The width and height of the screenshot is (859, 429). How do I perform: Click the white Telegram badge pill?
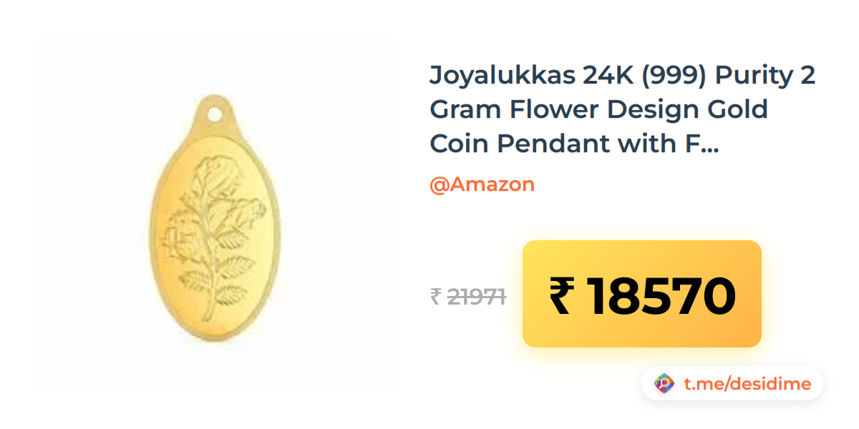point(732,384)
